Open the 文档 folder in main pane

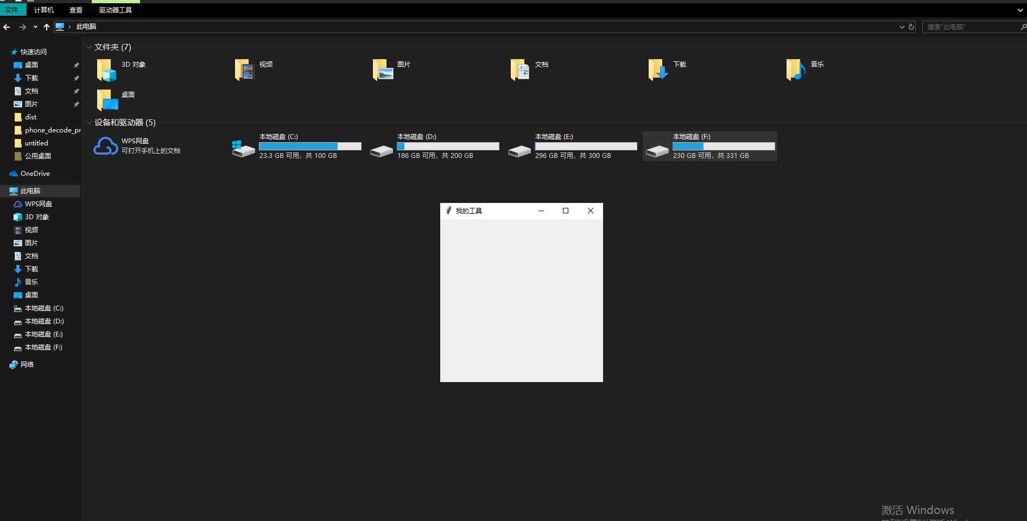520,70
